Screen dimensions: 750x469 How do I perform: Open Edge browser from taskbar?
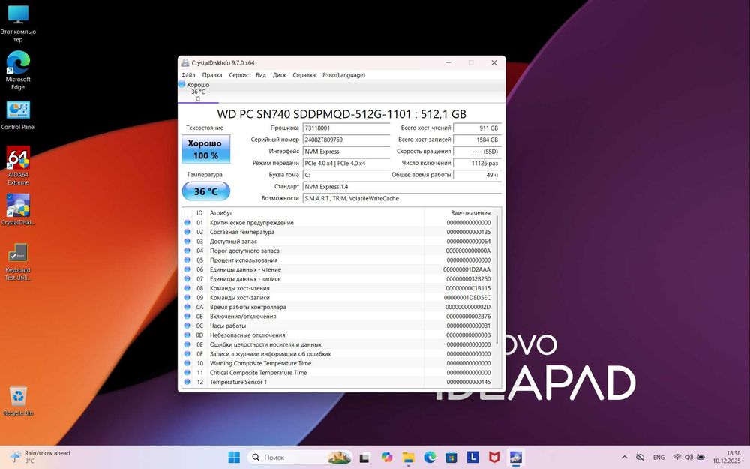coord(430,458)
